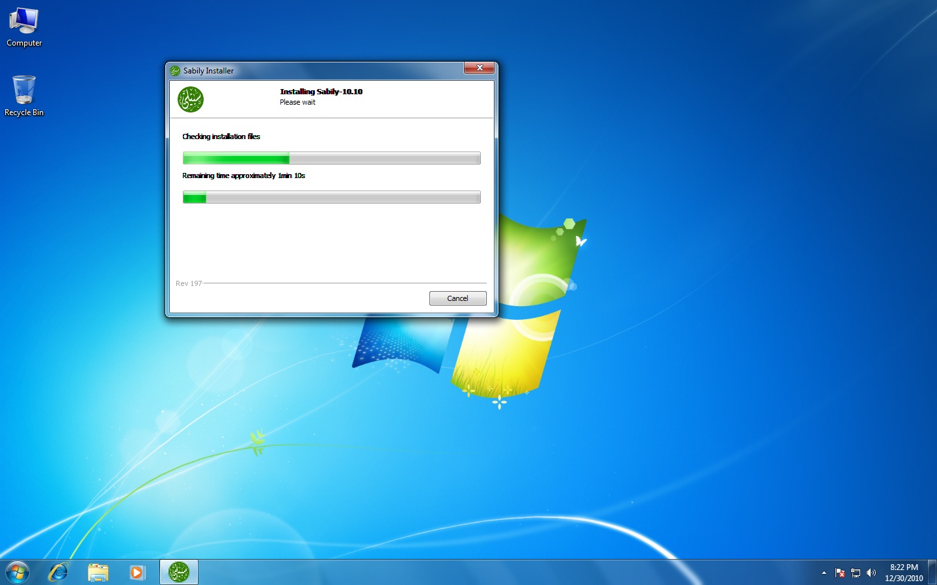Open the volume control from the tray
Image resolution: width=937 pixels, height=585 pixels.
click(871, 573)
